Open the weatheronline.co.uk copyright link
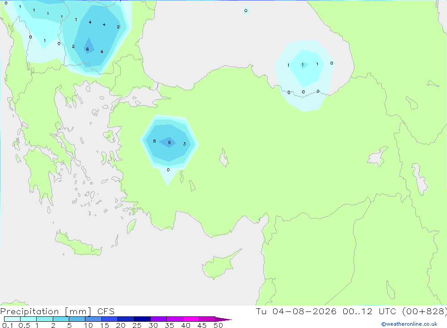This screenshot has height=328, width=447. click(409, 324)
